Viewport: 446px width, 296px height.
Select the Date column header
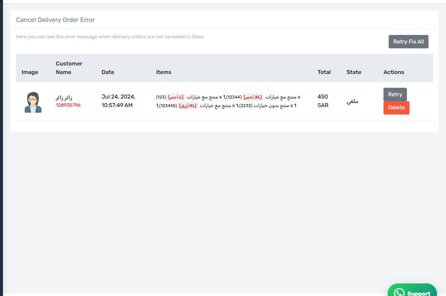[x=108, y=72]
